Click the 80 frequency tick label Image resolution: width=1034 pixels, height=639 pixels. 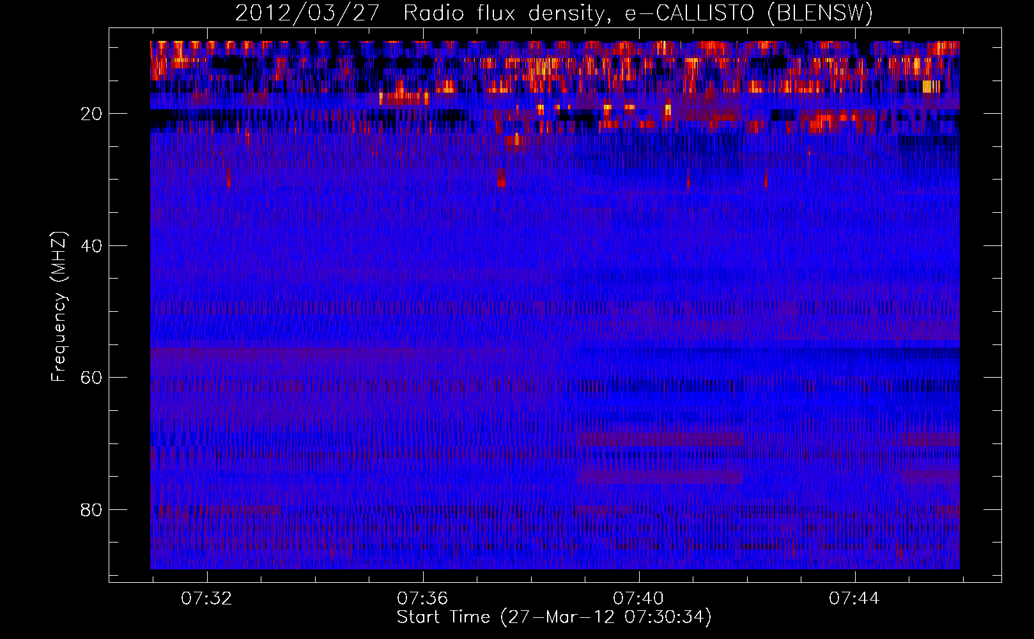point(92,510)
